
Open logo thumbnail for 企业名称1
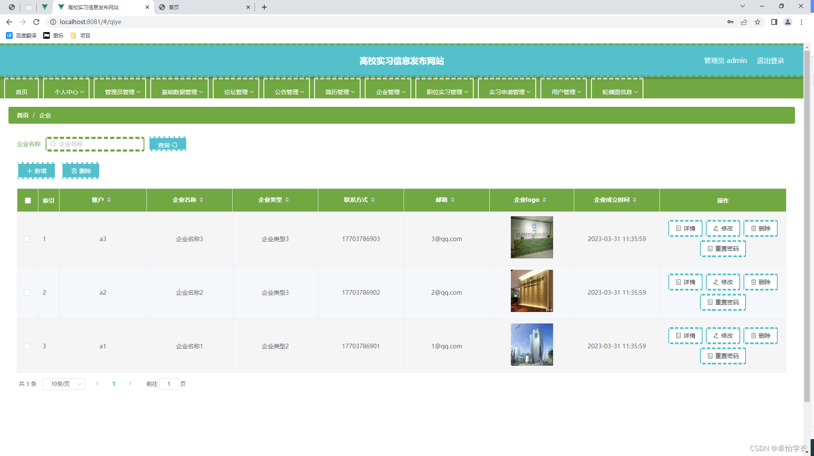tap(532, 345)
